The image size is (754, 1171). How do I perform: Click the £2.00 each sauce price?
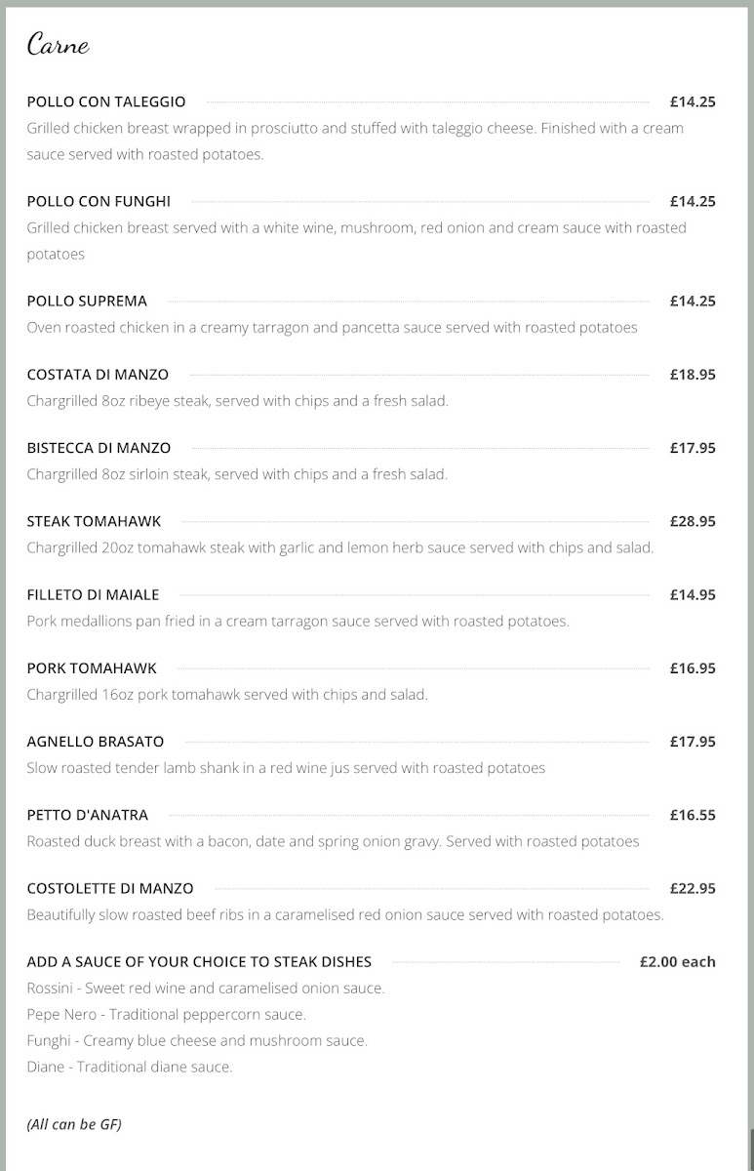click(x=677, y=961)
